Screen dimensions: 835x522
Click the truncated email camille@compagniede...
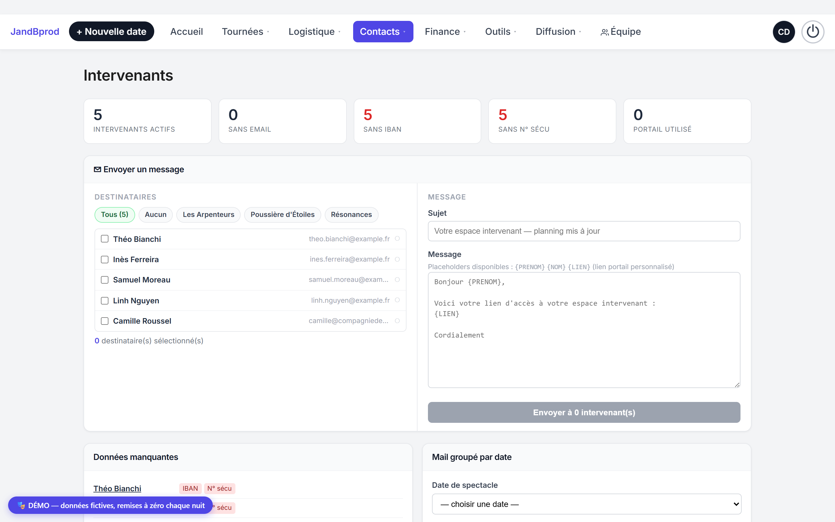(348, 321)
